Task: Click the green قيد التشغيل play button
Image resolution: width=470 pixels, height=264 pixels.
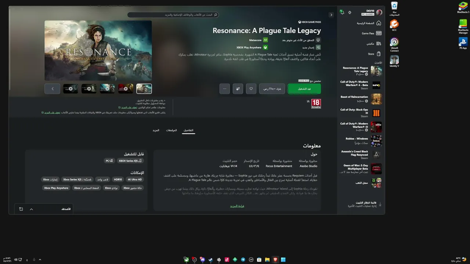Action: tap(304, 89)
